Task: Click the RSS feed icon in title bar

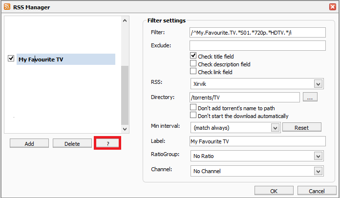Action: (7, 7)
